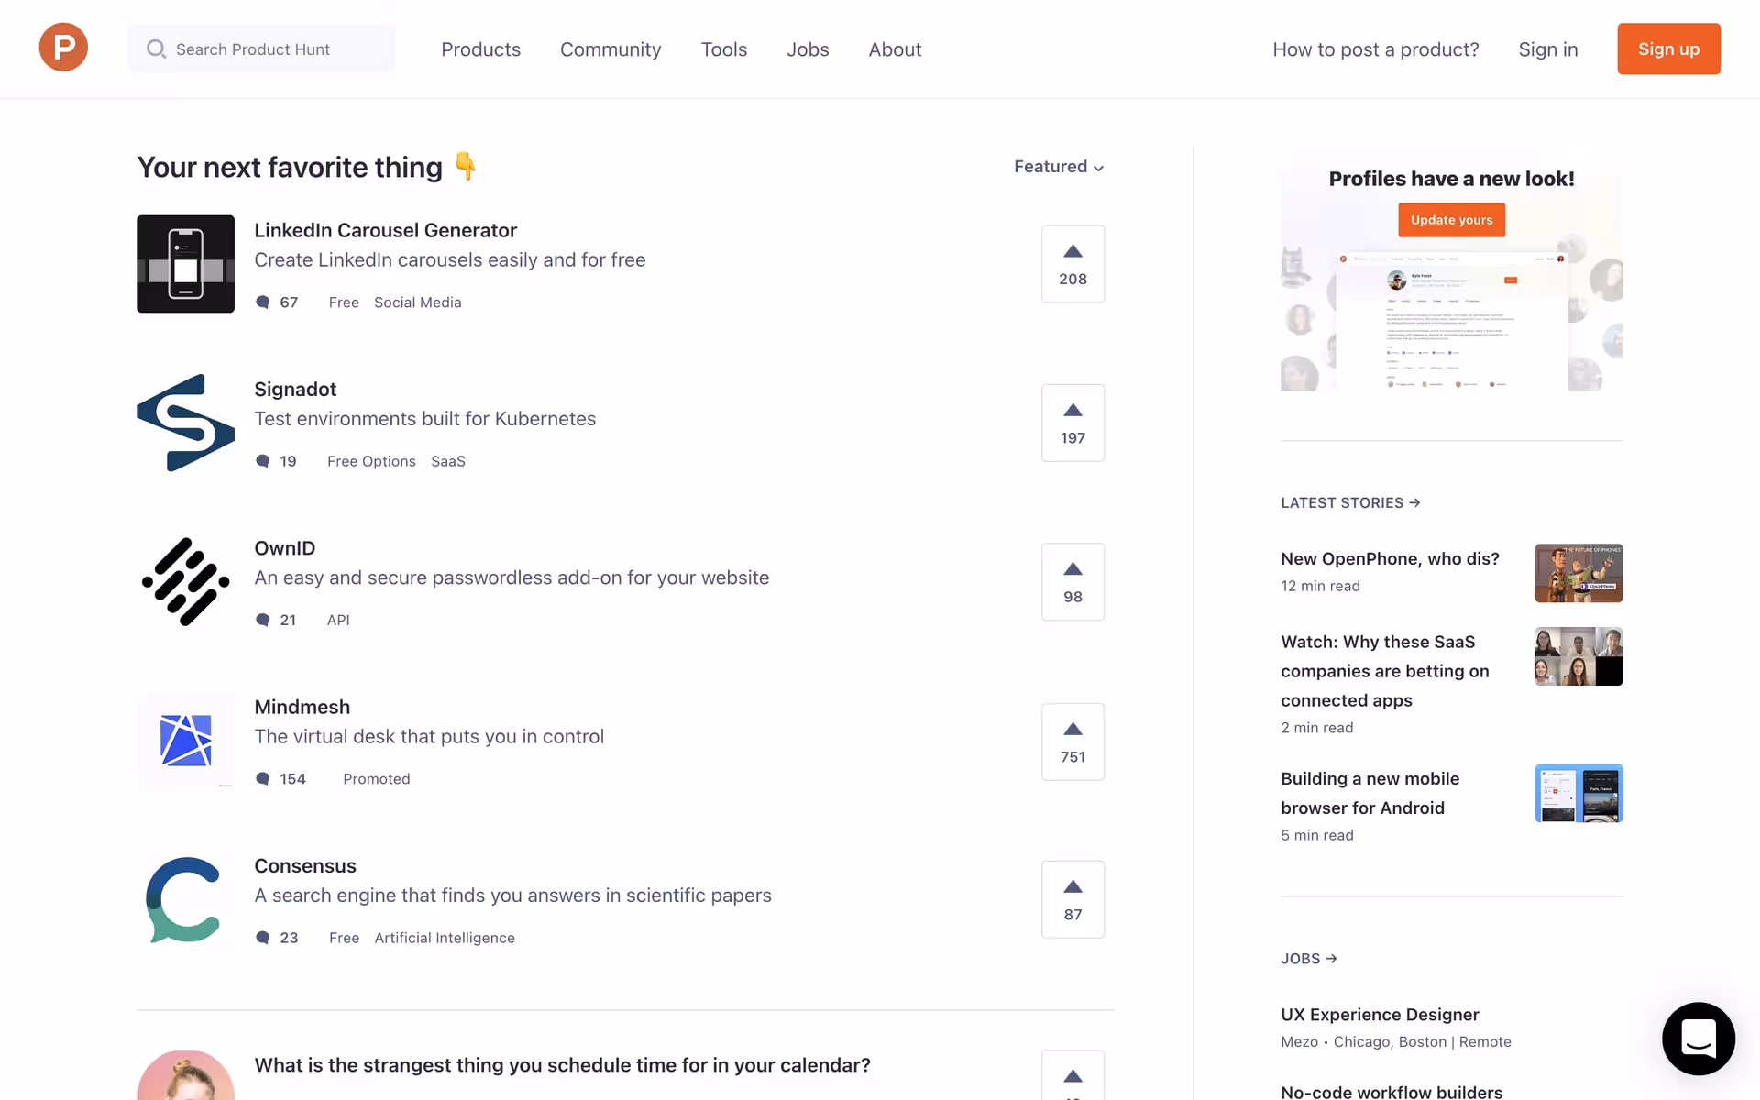Click the Consensus logo icon
1760x1100 pixels.
[x=185, y=899]
